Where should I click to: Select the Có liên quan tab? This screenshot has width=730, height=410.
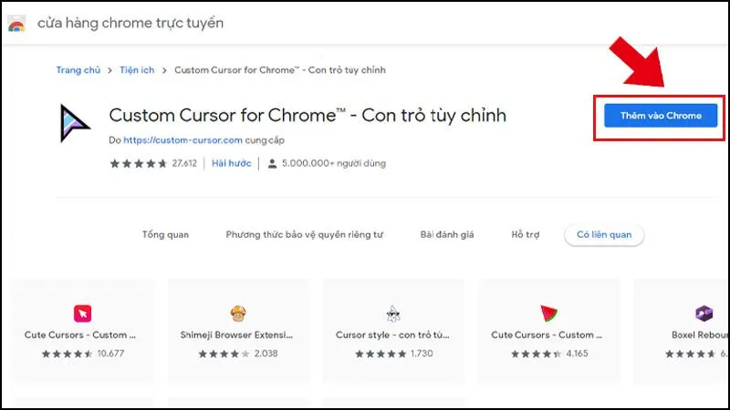[604, 235]
